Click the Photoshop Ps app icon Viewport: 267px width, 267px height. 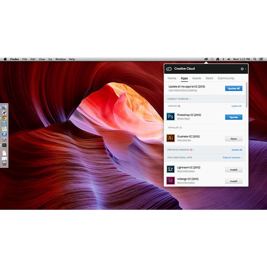click(x=170, y=116)
